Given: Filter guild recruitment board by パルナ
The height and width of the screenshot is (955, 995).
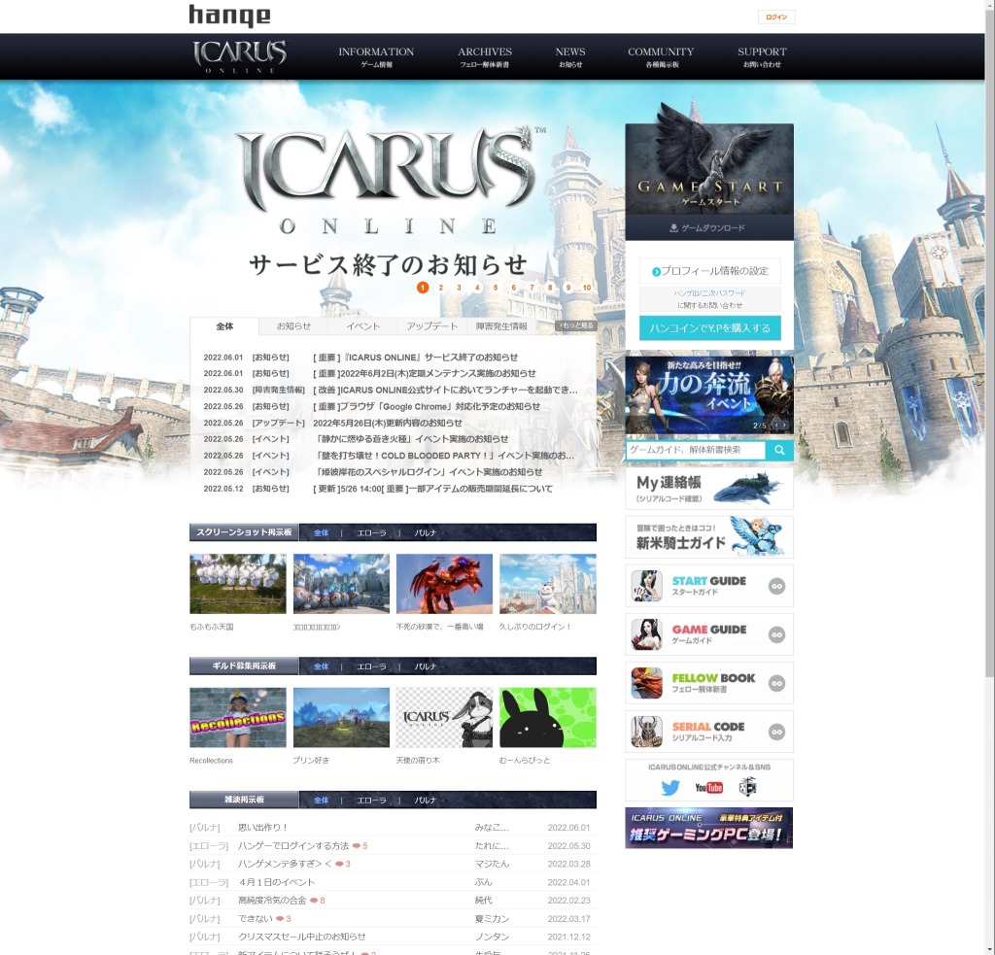Looking at the screenshot, I should (426, 666).
